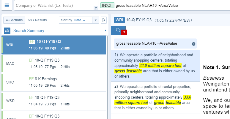
Task: Select the MAC 10-Q FY19 Q3 result
Action: (x=54, y=64)
